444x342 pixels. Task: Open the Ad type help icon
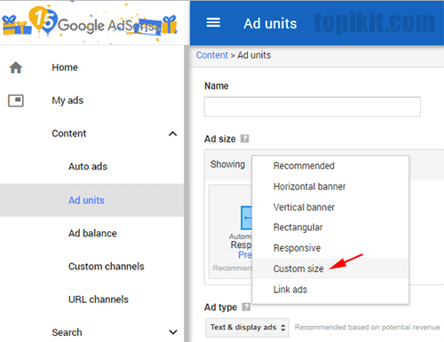[246, 307]
